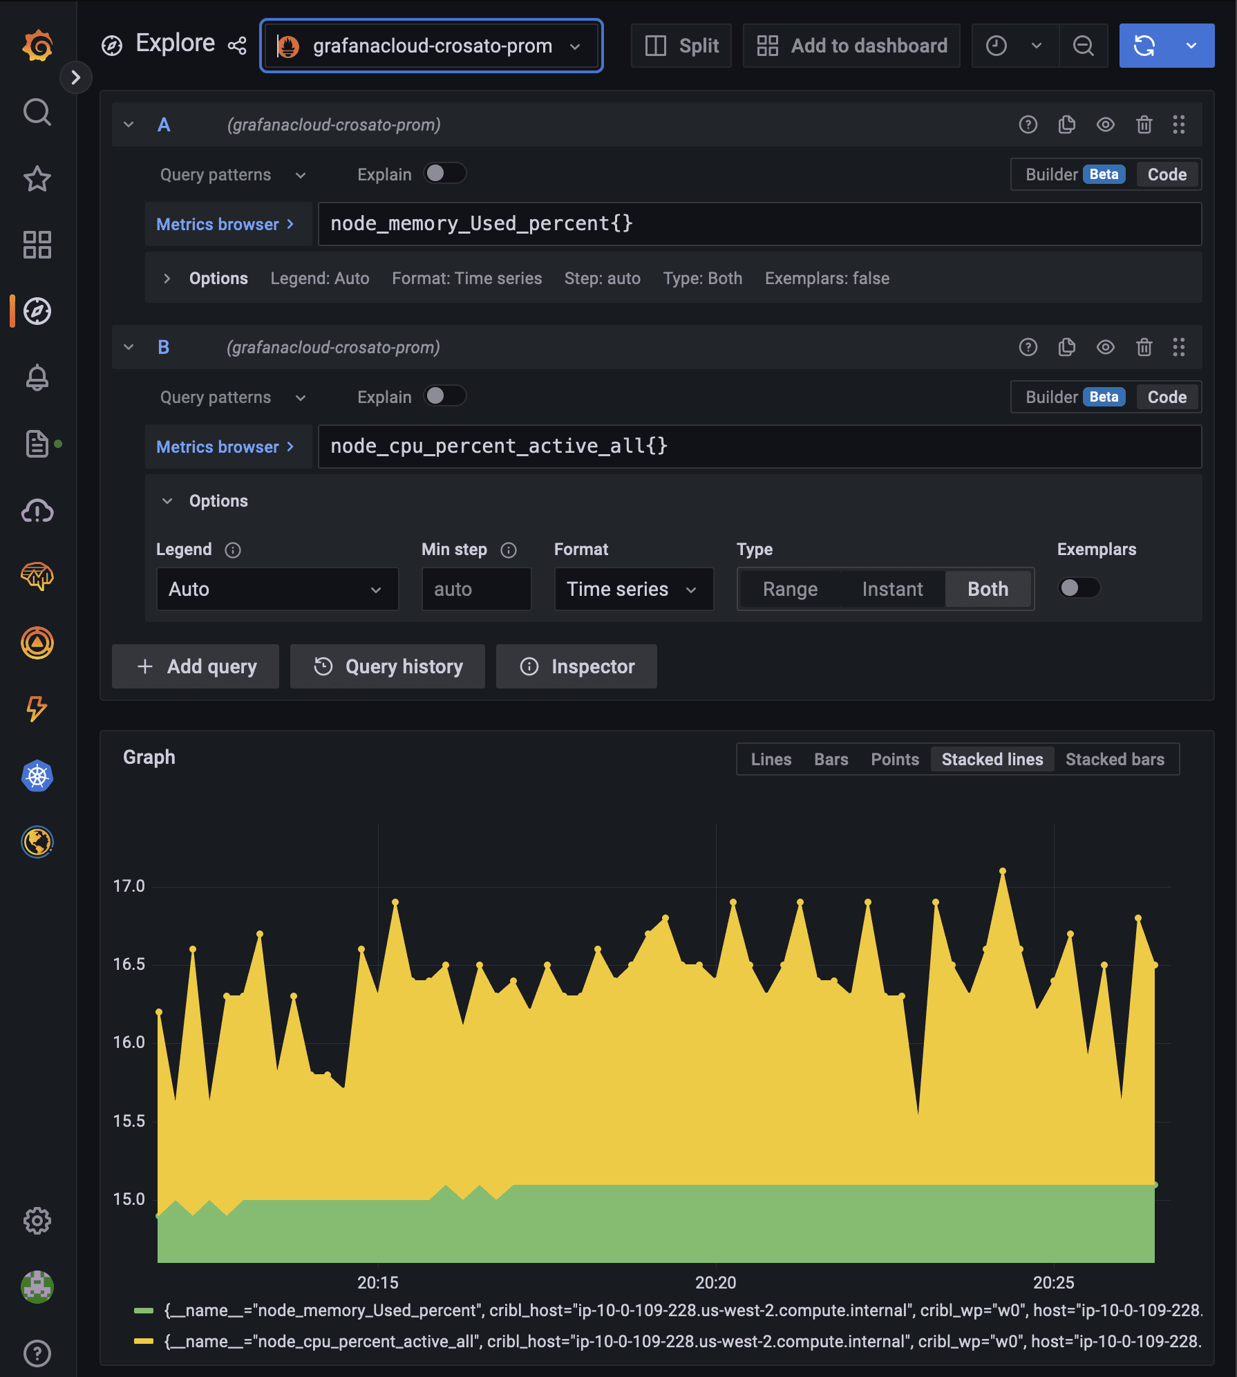
Task: Duplicate query B using copy icon
Action: coord(1066,347)
